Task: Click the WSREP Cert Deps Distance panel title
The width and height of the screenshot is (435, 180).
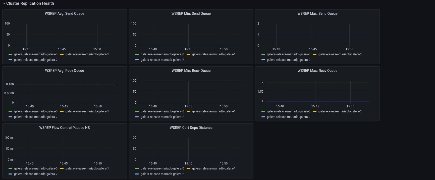Action: 191,128
